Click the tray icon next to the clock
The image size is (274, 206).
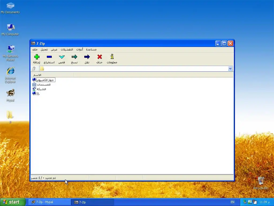pyautogui.click(x=255, y=202)
